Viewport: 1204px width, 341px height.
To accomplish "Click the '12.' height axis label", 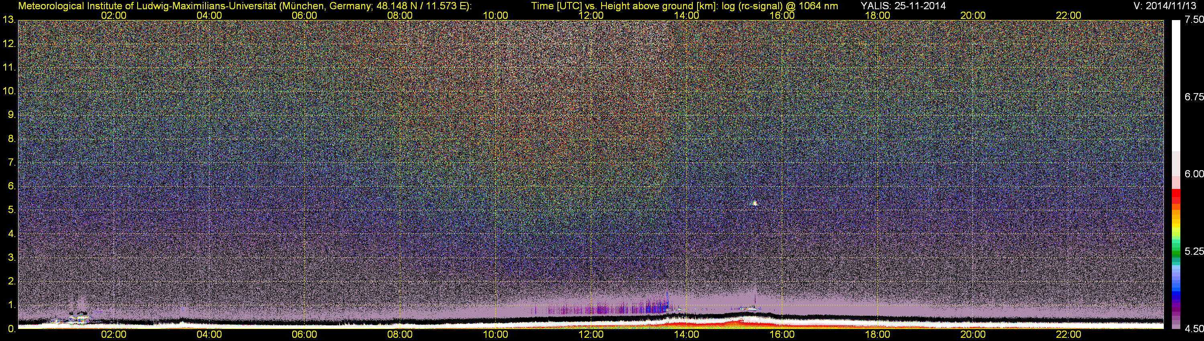I will (x=9, y=44).
